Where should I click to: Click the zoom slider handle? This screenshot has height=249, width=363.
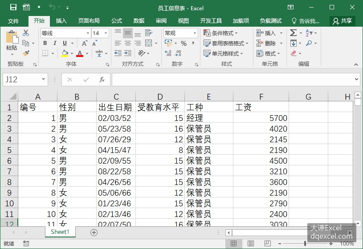(x=305, y=243)
